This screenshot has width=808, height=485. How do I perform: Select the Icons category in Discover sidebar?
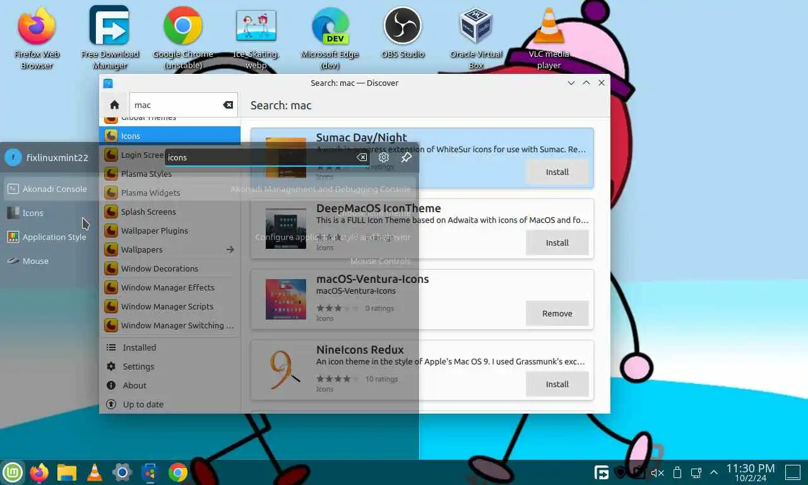click(x=170, y=136)
